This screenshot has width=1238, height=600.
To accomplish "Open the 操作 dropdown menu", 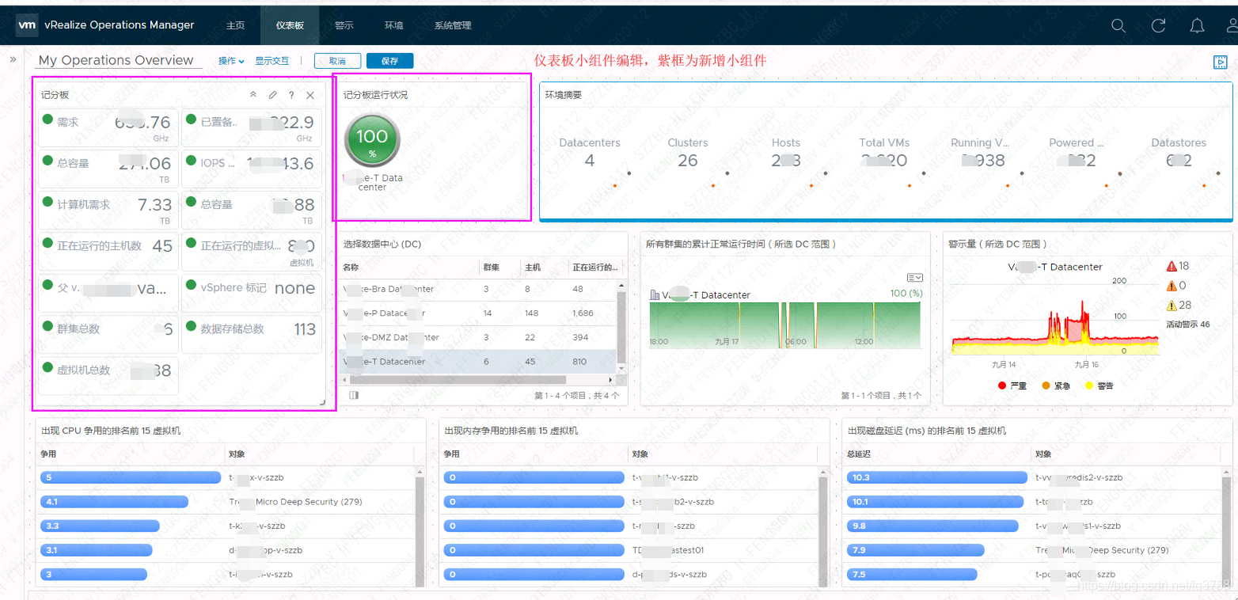I will pos(231,61).
